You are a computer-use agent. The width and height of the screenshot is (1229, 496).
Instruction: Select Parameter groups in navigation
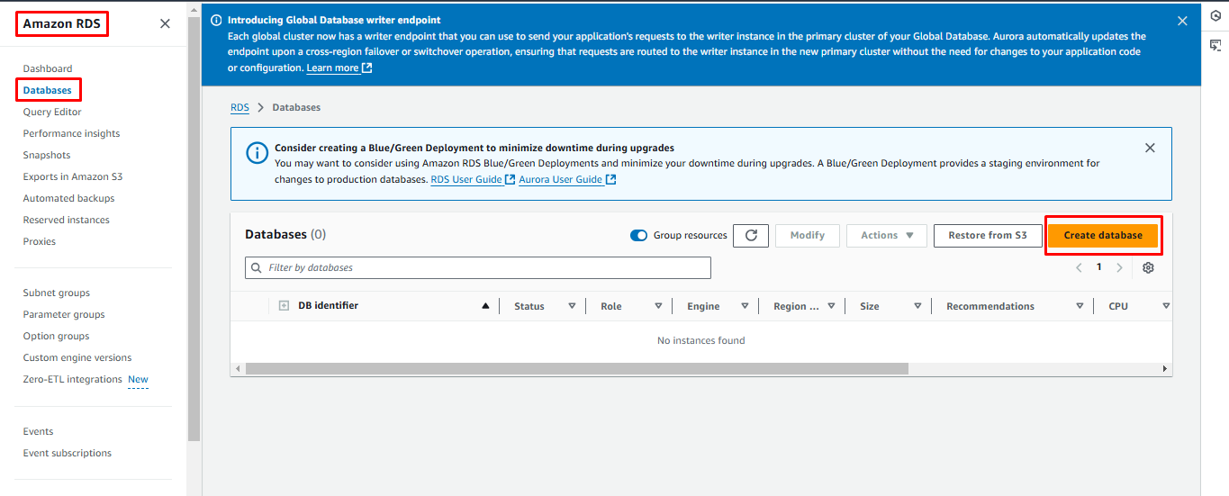pos(64,315)
